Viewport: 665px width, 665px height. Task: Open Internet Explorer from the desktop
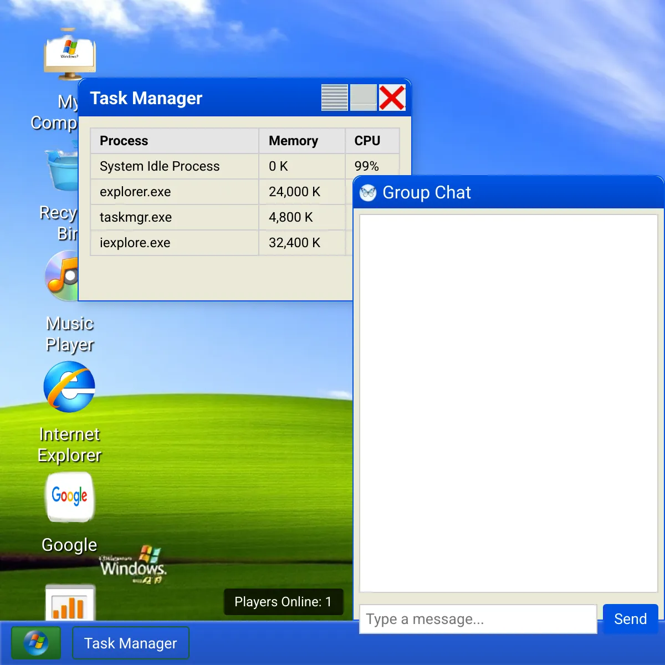(69, 387)
